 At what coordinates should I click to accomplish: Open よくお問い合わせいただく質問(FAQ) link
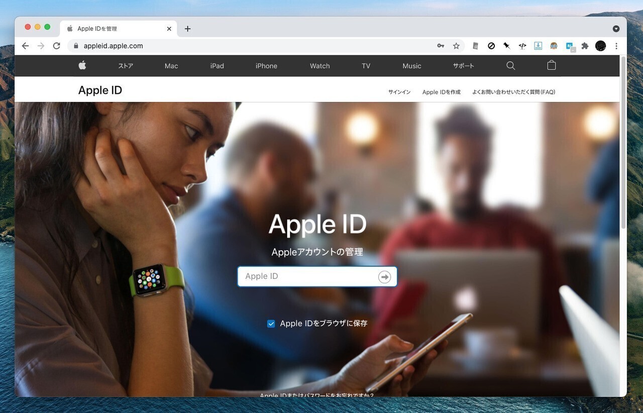point(513,92)
